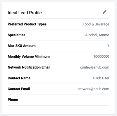Click the Contact Name row middle
This screenshot has width=117, height=116.
click(58, 78)
